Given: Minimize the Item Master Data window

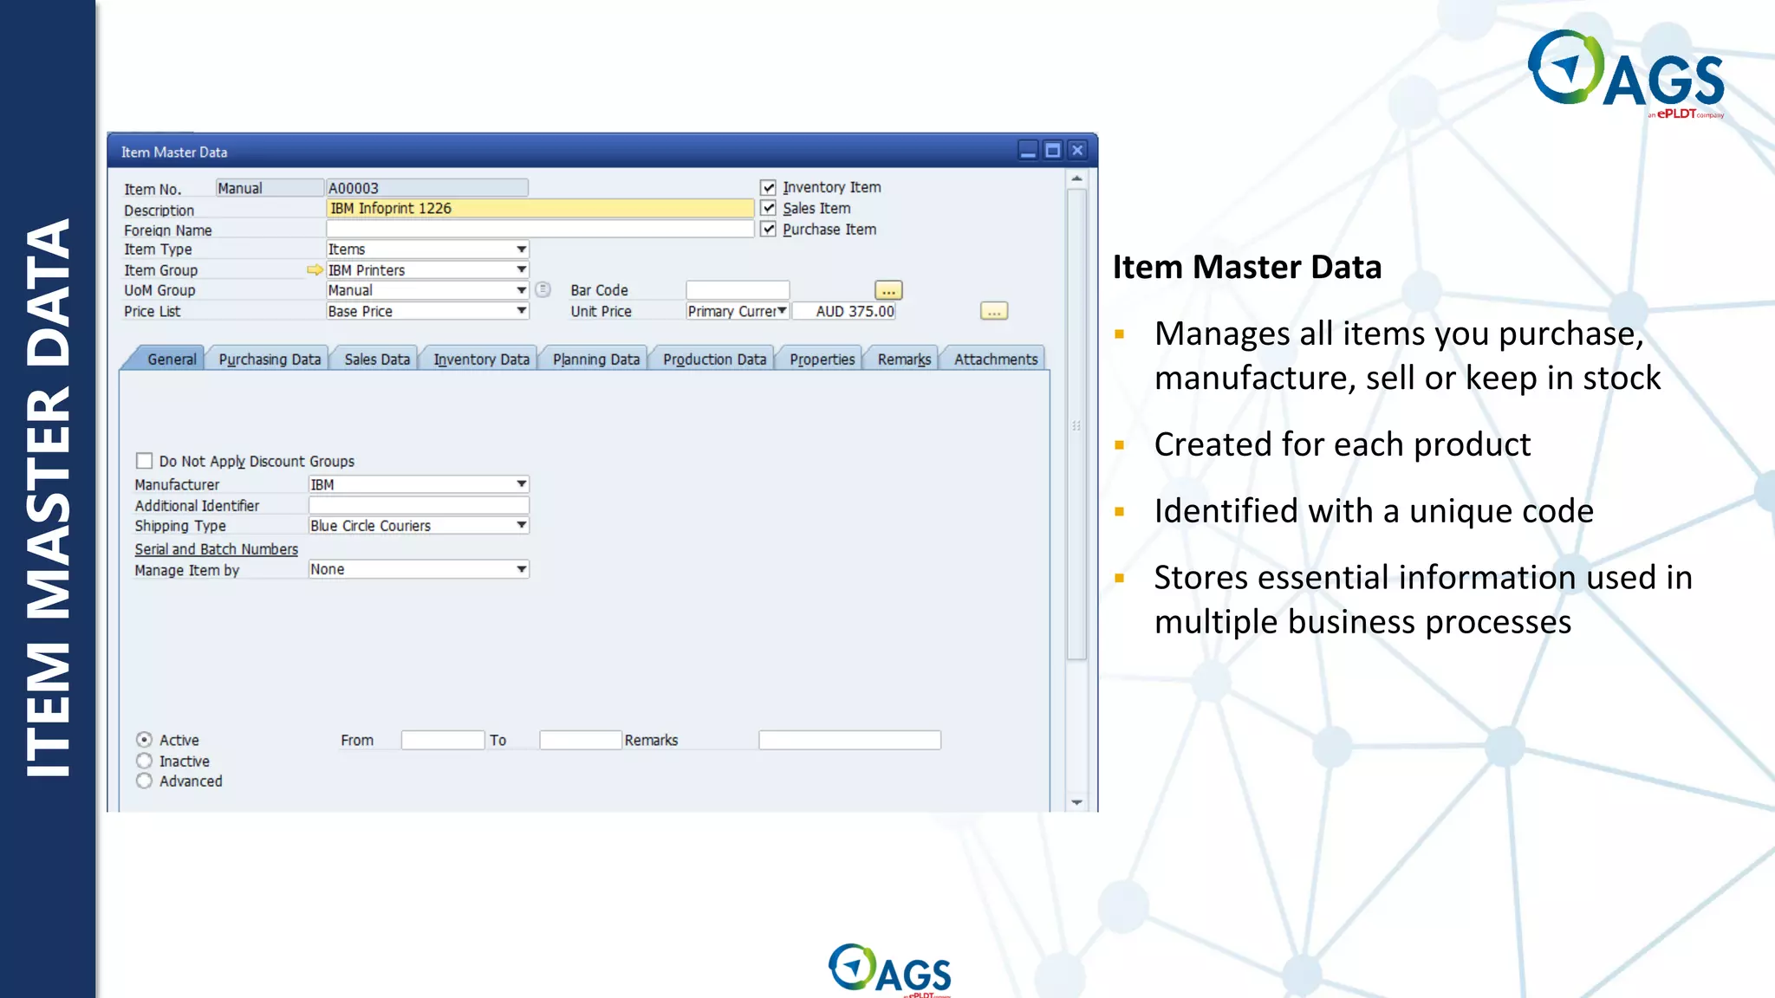Looking at the screenshot, I should 1028,151.
